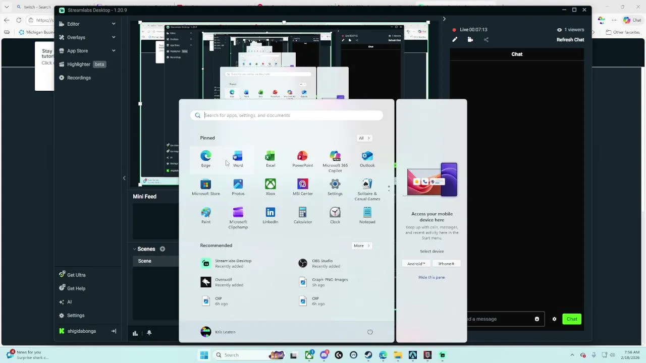Open the Clock app
Viewport: 646px width, 363px height.
(x=335, y=215)
